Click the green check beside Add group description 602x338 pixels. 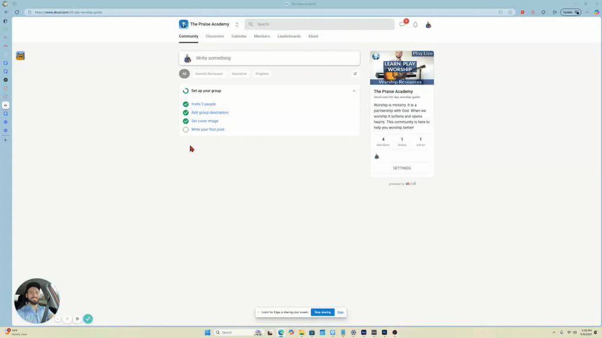[186, 113]
